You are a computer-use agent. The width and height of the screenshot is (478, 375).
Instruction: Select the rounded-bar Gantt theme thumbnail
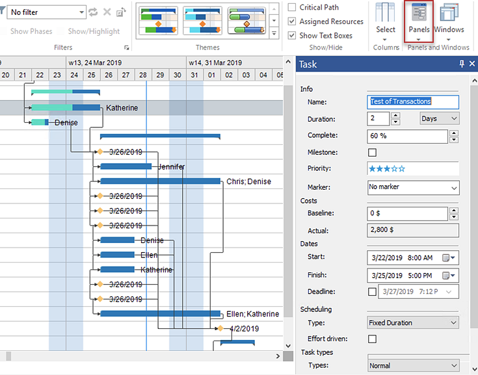pyautogui.click(x=246, y=21)
